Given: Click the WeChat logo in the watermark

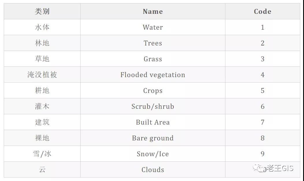Looking at the screenshot, I should point(259,168).
